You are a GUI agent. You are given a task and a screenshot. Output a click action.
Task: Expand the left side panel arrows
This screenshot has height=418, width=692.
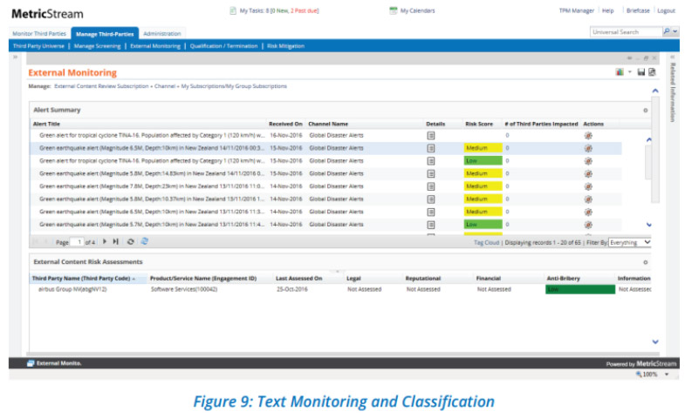[16, 57]
